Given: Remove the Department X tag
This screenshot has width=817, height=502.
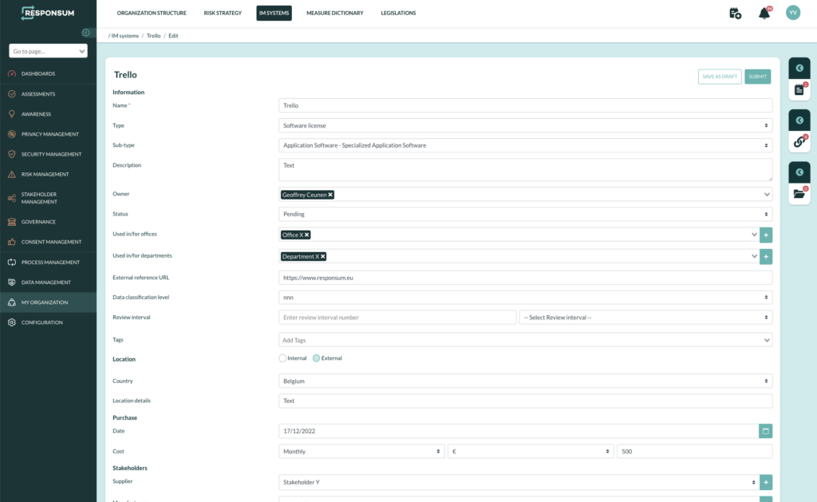Looking at the screenshot, I should tap(323, 256).
